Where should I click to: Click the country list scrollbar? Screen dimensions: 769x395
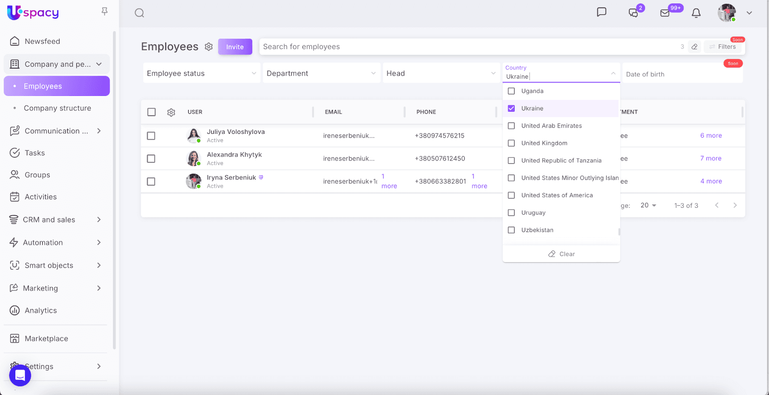click(619, 232)
